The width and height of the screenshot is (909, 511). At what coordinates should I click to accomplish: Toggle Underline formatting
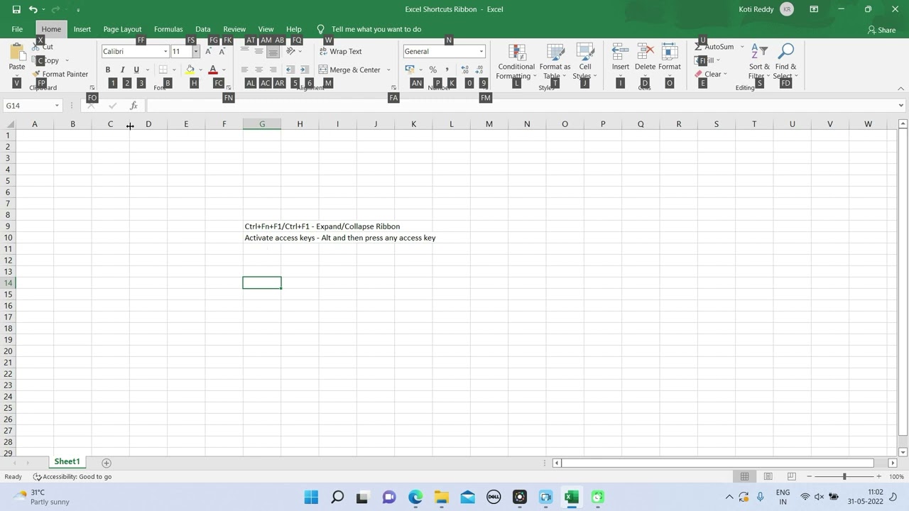click(136, 70)
